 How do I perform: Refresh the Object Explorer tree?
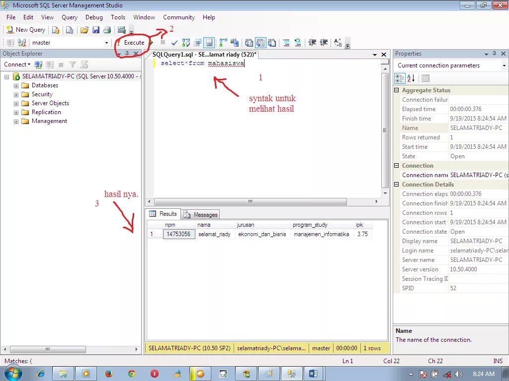[x=84, y=64]
